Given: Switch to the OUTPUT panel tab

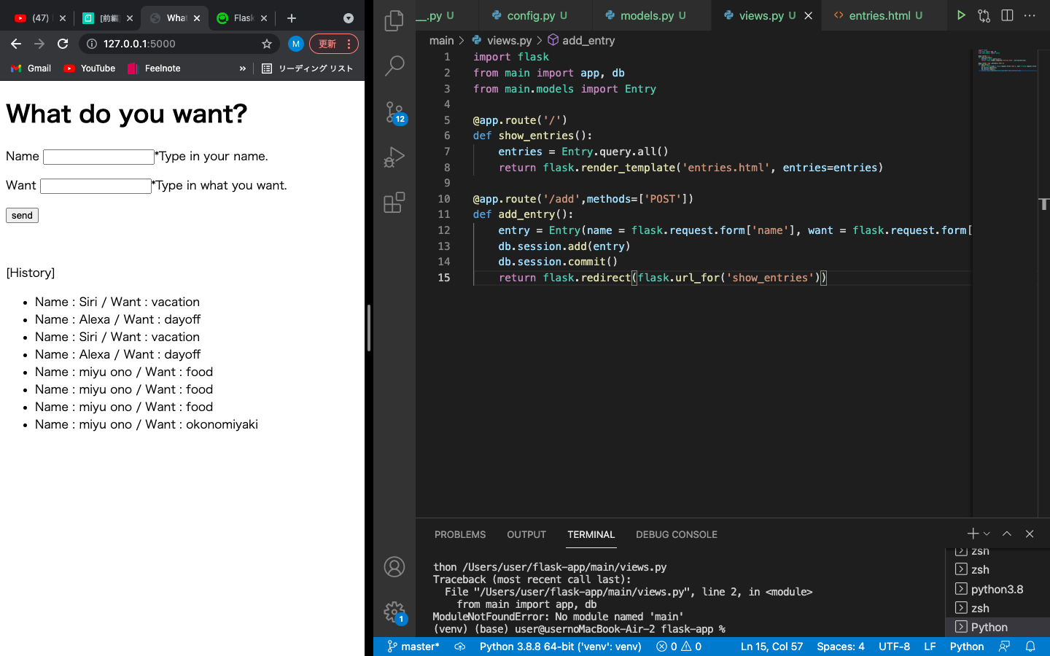Looking at the screenshot, I should pyautogui.click(x=526, y=534).
